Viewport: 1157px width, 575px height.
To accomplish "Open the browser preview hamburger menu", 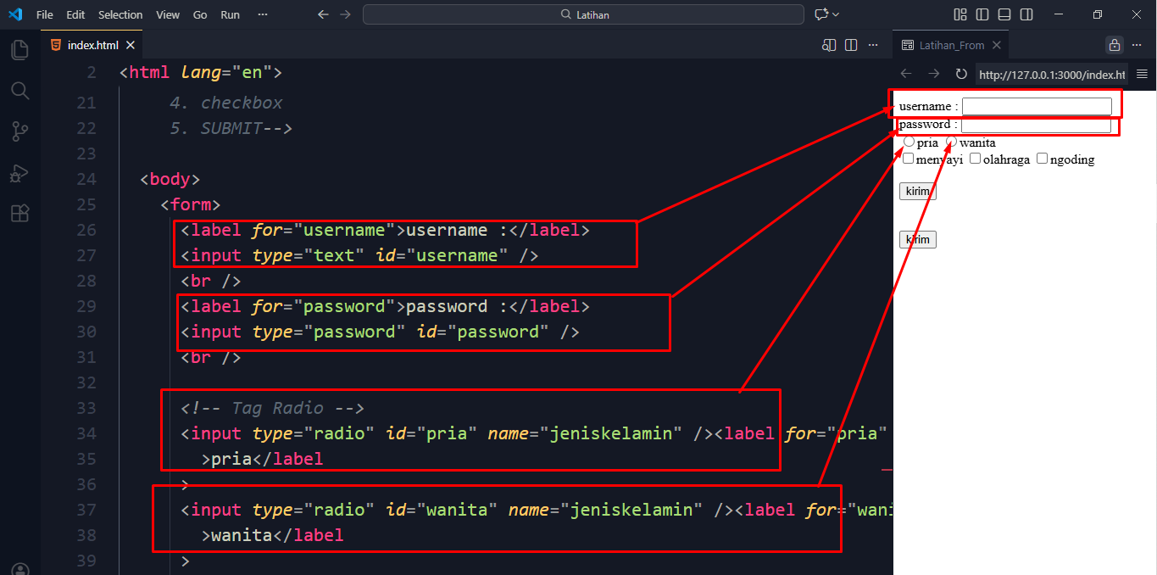I will tap(1142, 75).
